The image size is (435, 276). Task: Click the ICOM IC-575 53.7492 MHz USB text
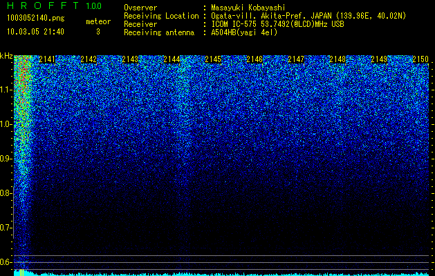click(x=278, y=24)
